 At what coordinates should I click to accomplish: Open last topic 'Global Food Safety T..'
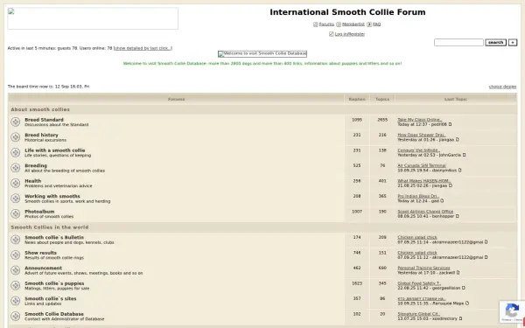(419, 283)
